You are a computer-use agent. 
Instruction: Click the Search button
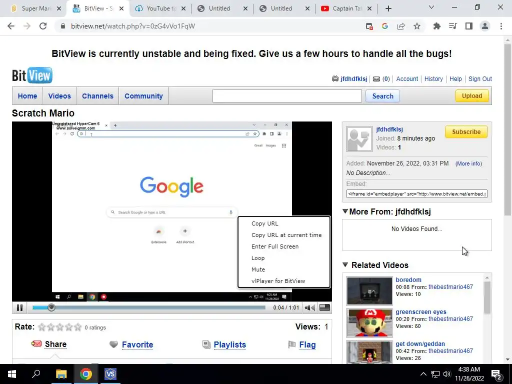coord(382,96)
